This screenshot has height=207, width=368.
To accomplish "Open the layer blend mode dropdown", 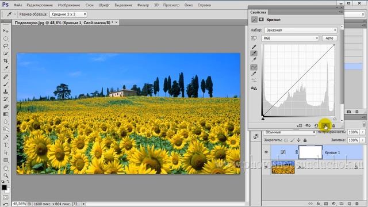I will [x=289, y=132].
